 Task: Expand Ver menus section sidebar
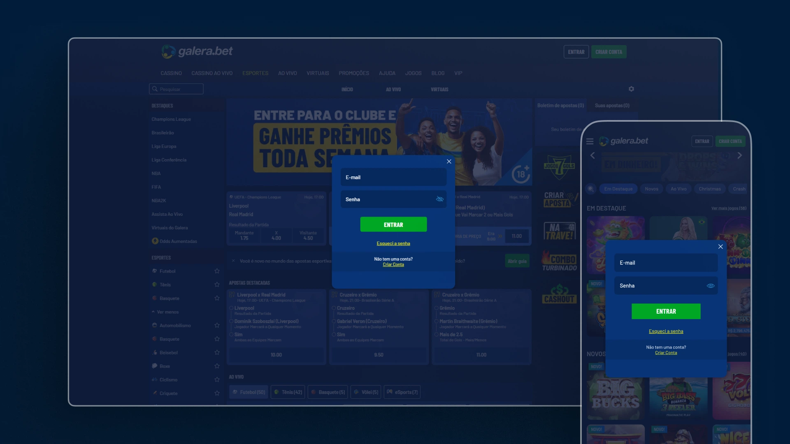pyautogui.click(x=167, y=311)
